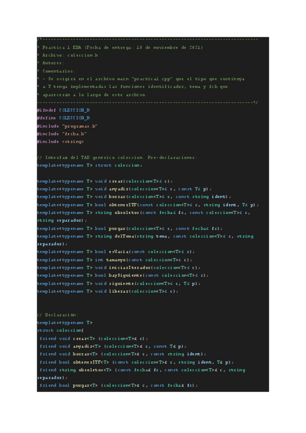Viewport: 306px width, 433px height.
Task: Click the template declaration of 'int tamanyo'
Action: tap(115, 260)
